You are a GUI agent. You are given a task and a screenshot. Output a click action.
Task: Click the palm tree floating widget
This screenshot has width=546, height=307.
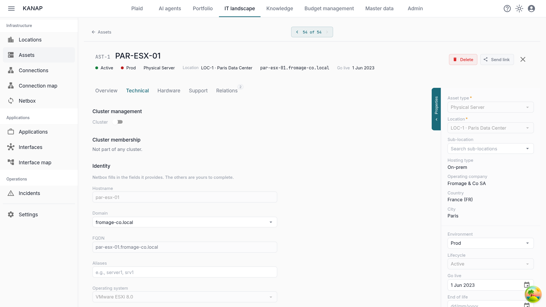pos(533,294)
